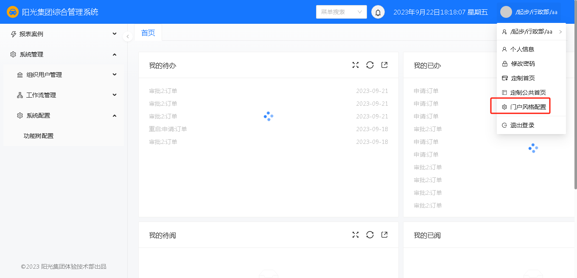Open 功能树配置 in sidebar
This screenshot has height=278, width=577.
[x=39, y=136]
